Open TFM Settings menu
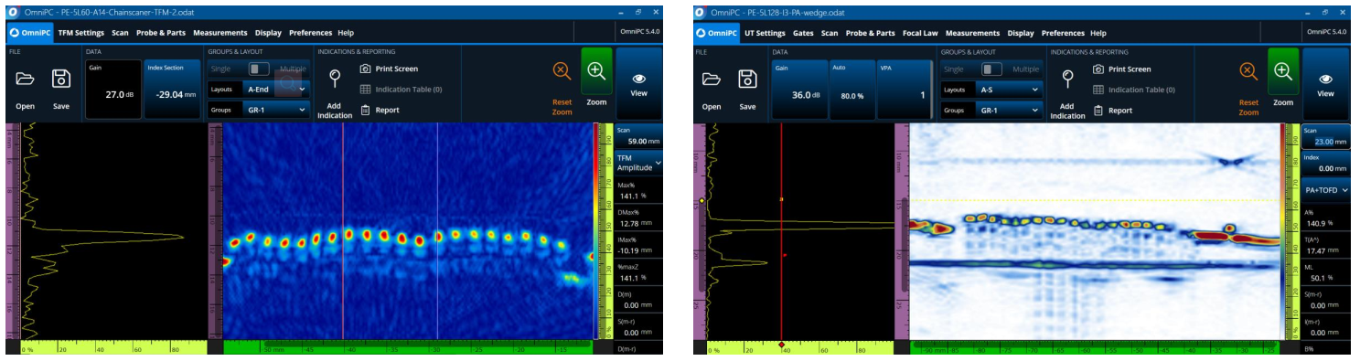Viewport: 1360px width, 361px height. [80, 33]
